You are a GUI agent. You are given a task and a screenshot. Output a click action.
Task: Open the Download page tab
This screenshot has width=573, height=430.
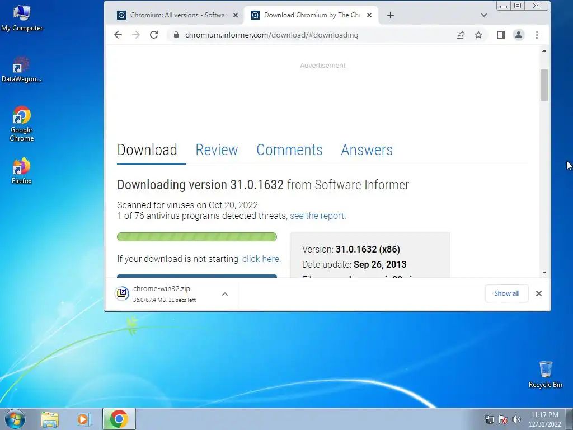[147, 150]
